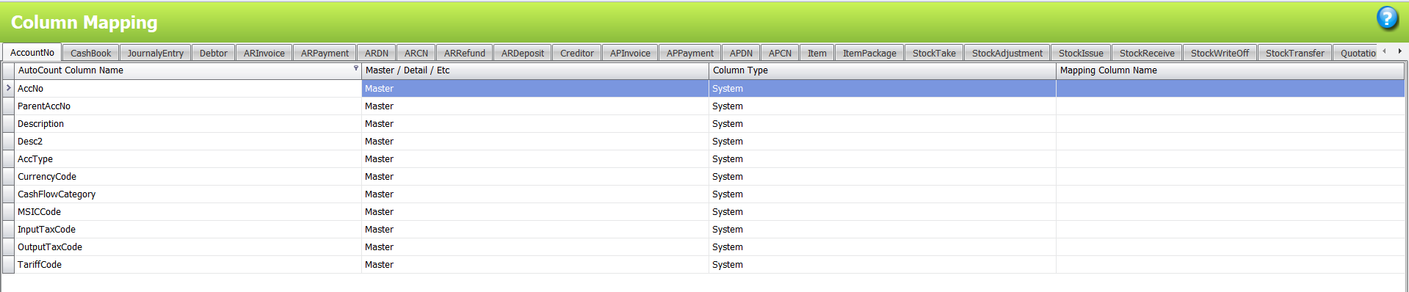Open the StockWriteOff tab
The width and height of the screenshot is (1409, 292).
click(1220, 53)
